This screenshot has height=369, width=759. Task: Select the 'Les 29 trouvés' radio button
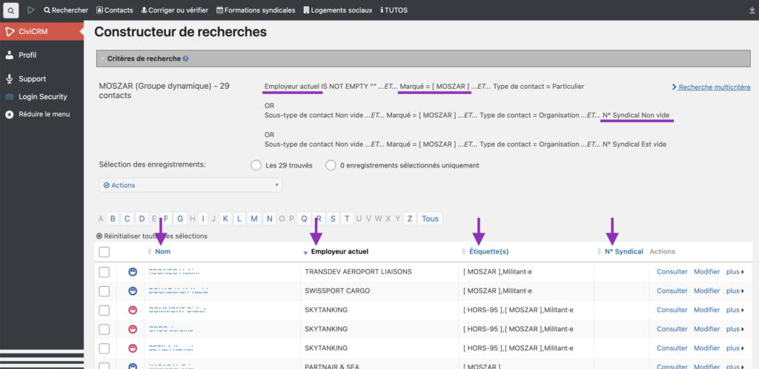(x=256, y=165)
